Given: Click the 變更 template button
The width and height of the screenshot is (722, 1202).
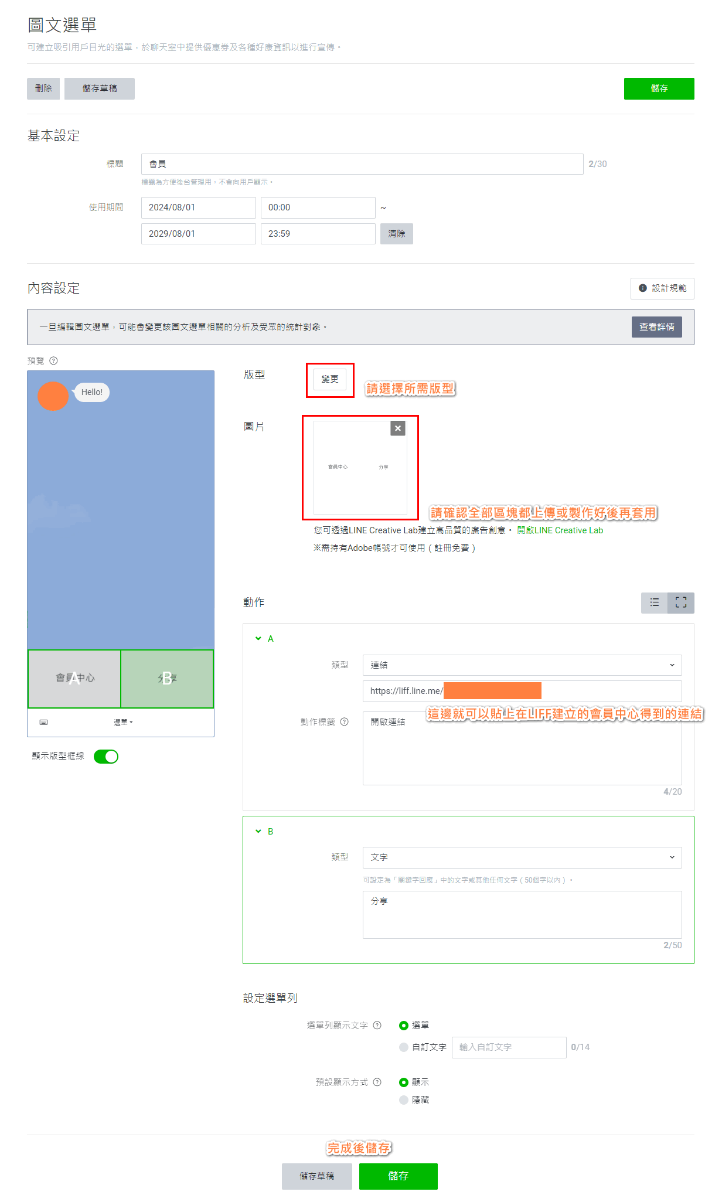Looking at the screenshot, I should point(330,379).
